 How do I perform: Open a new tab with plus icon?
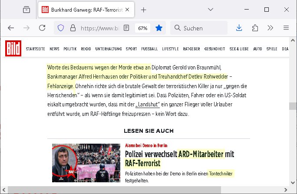point(144,10)
